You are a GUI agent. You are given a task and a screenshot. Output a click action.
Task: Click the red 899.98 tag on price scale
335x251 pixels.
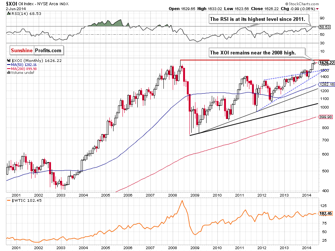tap(325, 117)
